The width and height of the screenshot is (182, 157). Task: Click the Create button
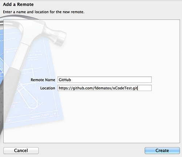tap(162, 150)
